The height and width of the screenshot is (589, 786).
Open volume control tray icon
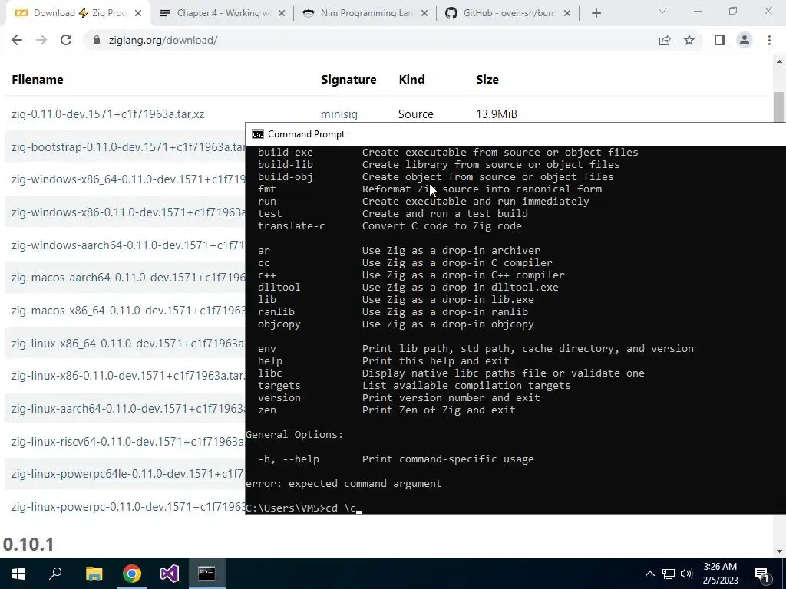point(686,574)
